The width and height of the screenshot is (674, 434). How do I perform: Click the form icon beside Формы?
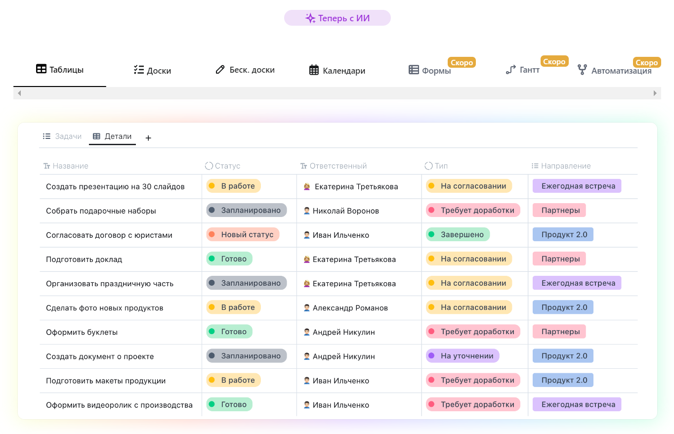pos(414,70)
